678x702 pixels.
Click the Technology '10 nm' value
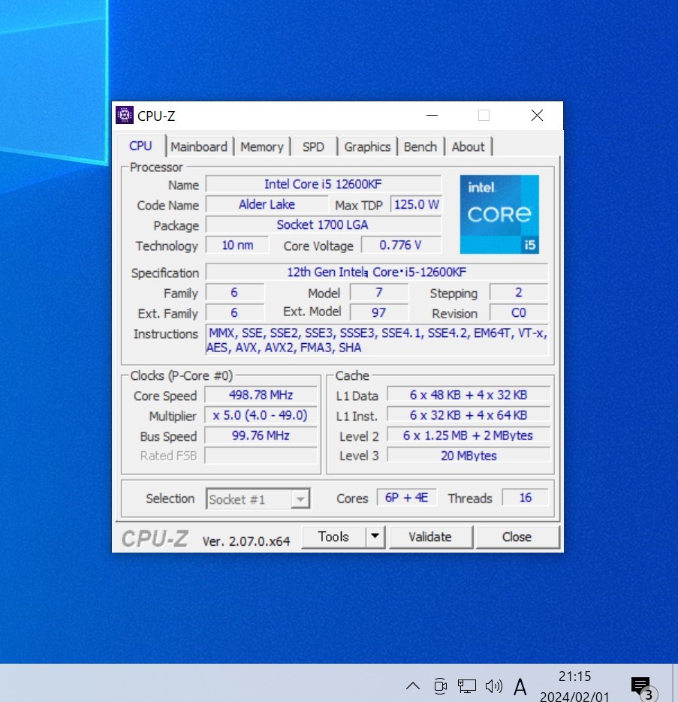click(237, 246)
